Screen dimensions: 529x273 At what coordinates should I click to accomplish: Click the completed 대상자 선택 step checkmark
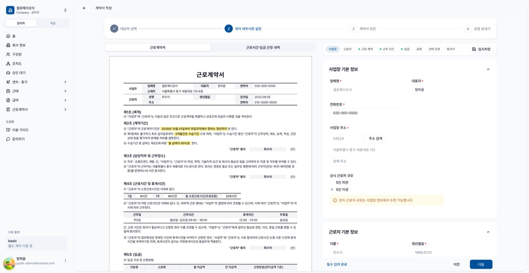pyautogui.click(x=114, y=29)
